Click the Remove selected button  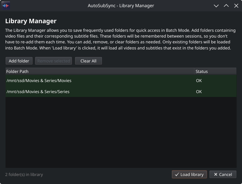tap(54, 61)
